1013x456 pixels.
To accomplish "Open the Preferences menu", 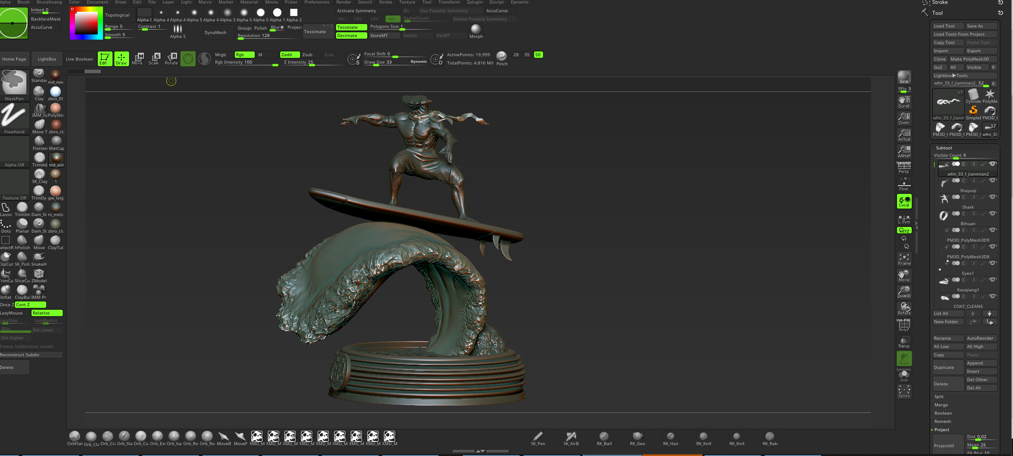I will click(x=317, y=2).
